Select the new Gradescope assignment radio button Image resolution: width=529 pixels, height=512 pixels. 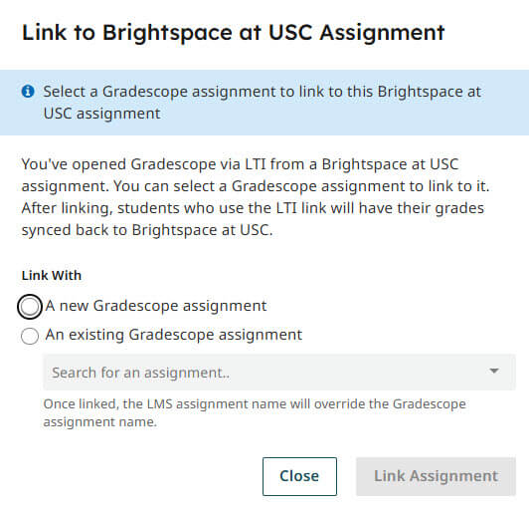(30, 307)
